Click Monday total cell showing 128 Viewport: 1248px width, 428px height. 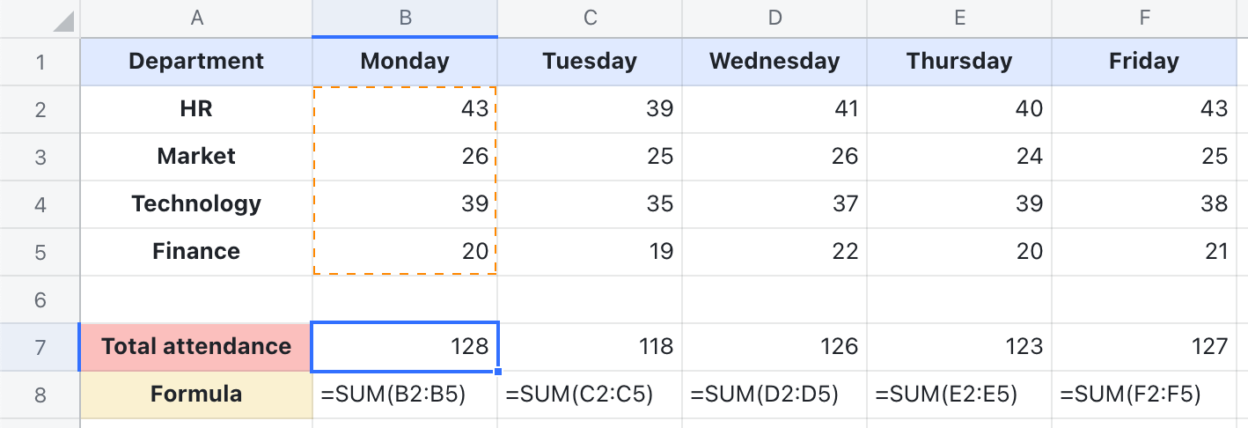click(405, 347)
